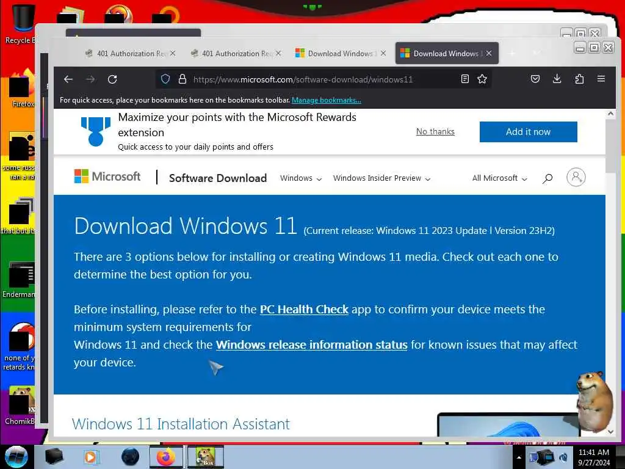The height and width of the screenshot is (469, 625).
Task: Click the volume tray icon
Action: point(563,457)
